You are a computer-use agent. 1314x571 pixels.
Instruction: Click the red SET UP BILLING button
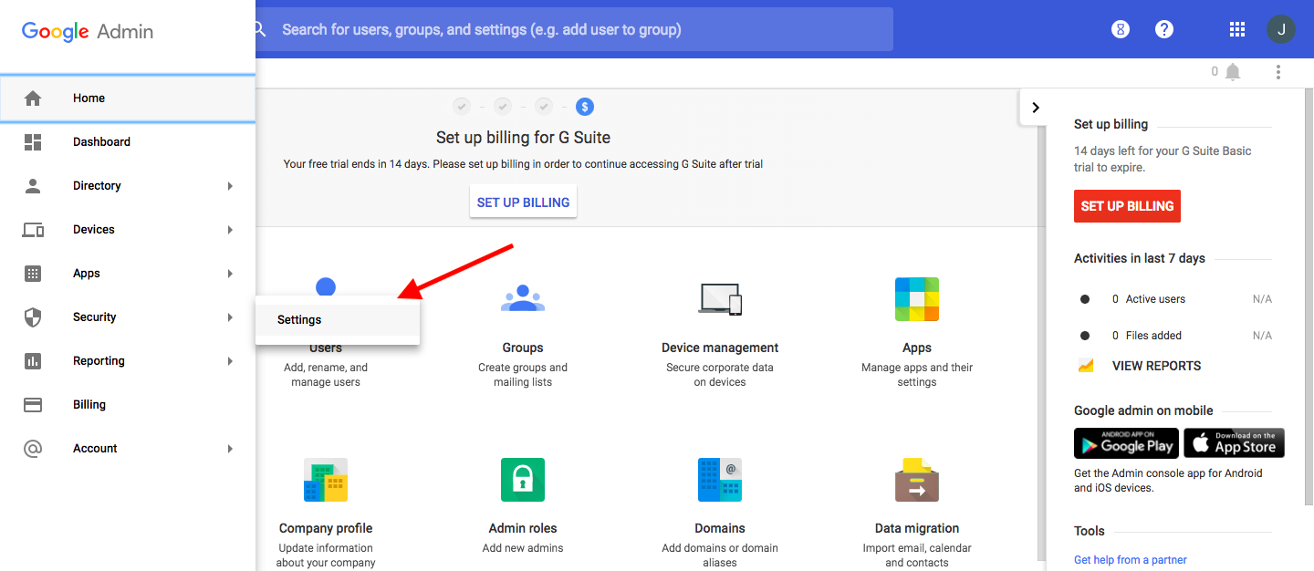click(x=1127, y=206)
